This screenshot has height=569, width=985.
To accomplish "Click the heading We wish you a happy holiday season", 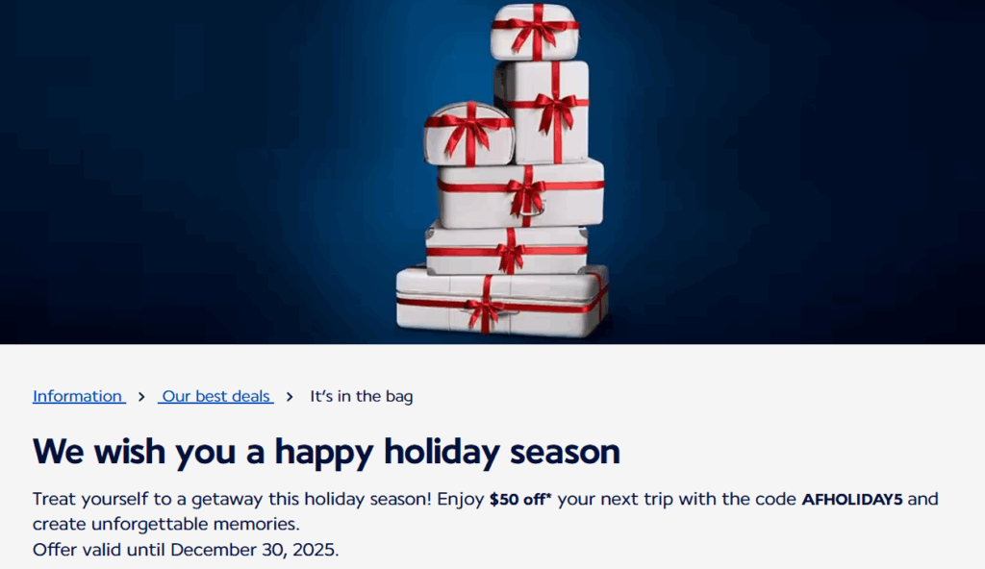I will pos(326,451).
